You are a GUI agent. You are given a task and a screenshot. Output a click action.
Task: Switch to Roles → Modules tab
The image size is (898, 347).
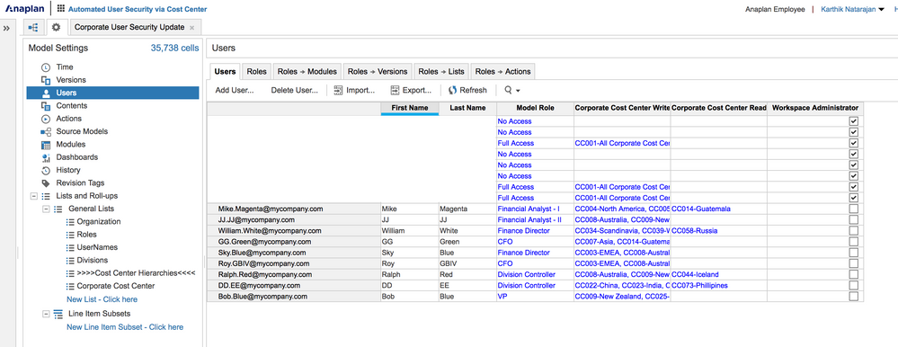tap(308, 72)
